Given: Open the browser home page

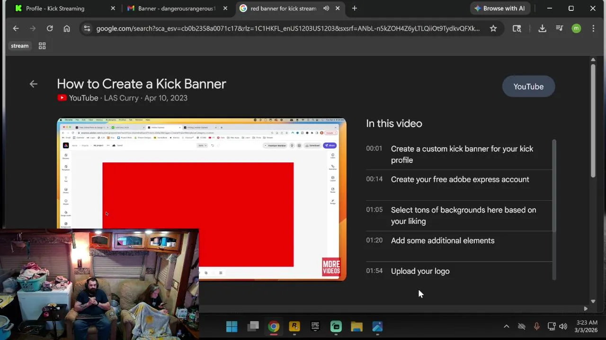Looking at the screenshot, I should [67, 28].
